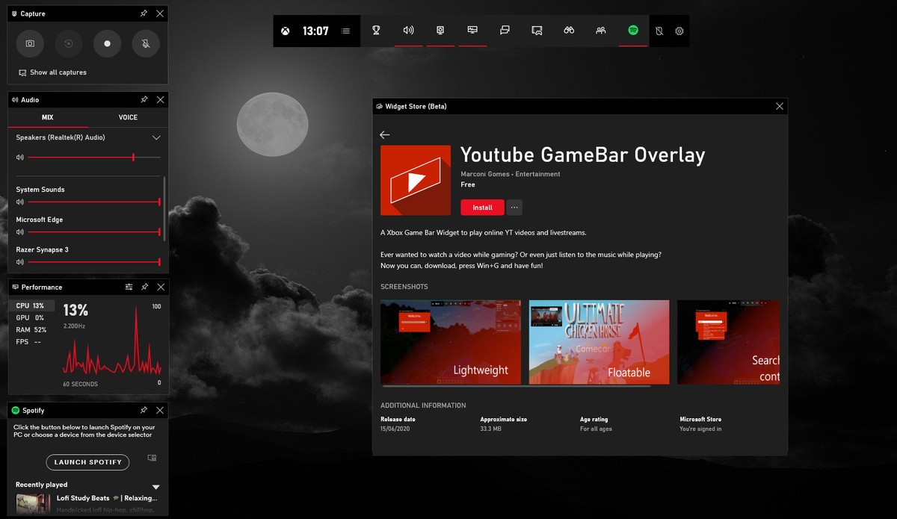897x519 pixels.
Task: Open Looking for Group binoculars icon
Action: 569,31
